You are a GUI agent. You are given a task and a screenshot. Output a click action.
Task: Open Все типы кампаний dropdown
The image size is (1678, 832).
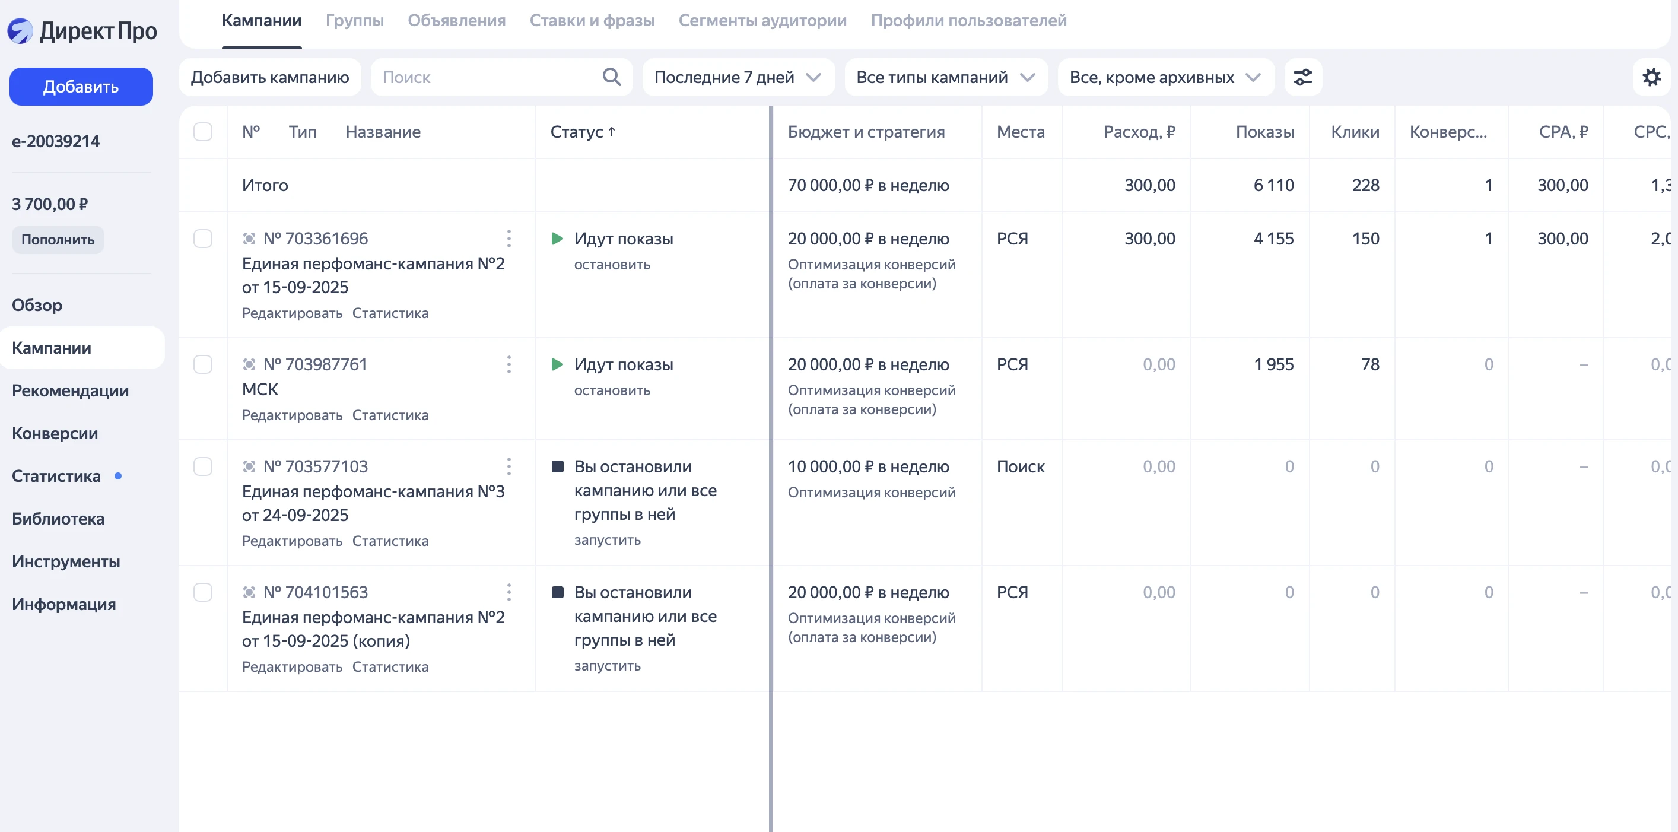click(x=945, y=77)
